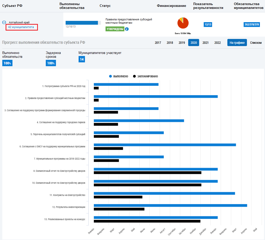The height and width of the screenshot is (240, 265).
Task: Collapse the Алтайский край row chevron
Action: [4, 22]
